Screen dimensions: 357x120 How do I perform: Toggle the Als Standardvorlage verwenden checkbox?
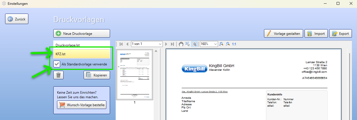57,64
